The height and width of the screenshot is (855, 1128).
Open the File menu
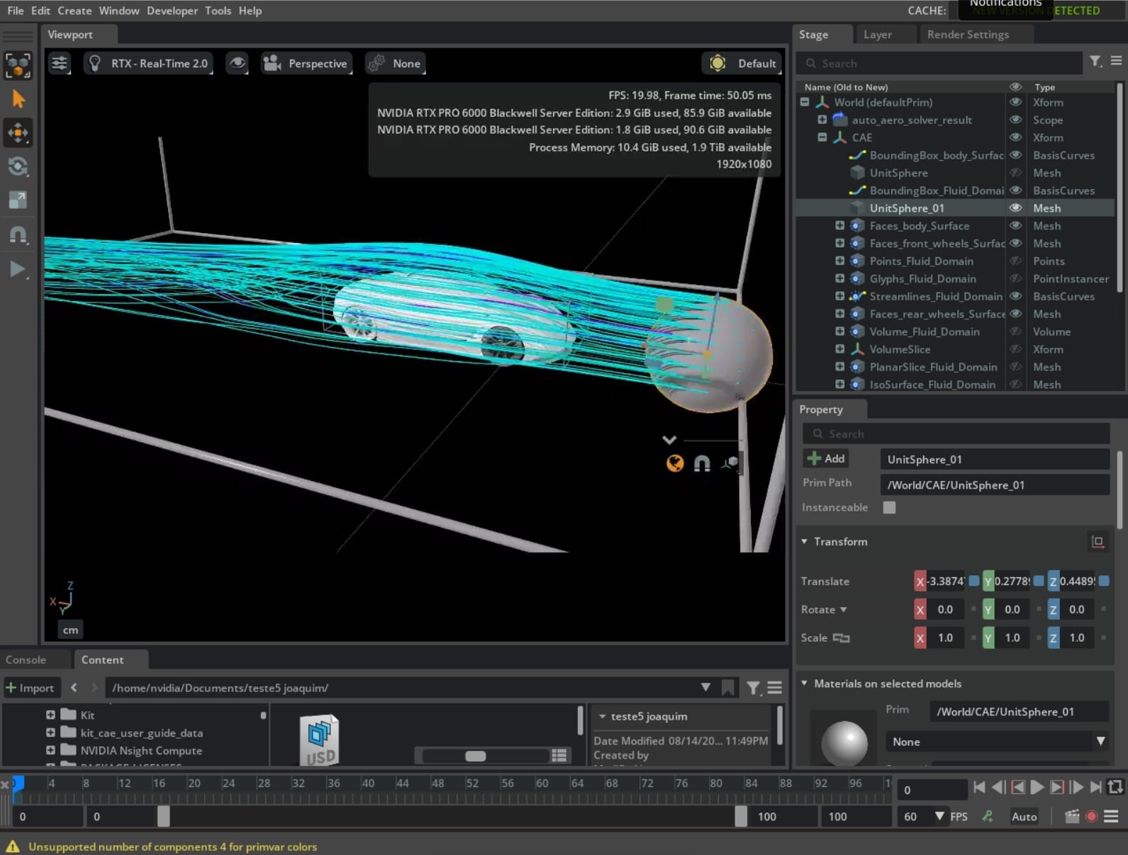[15, 11]
